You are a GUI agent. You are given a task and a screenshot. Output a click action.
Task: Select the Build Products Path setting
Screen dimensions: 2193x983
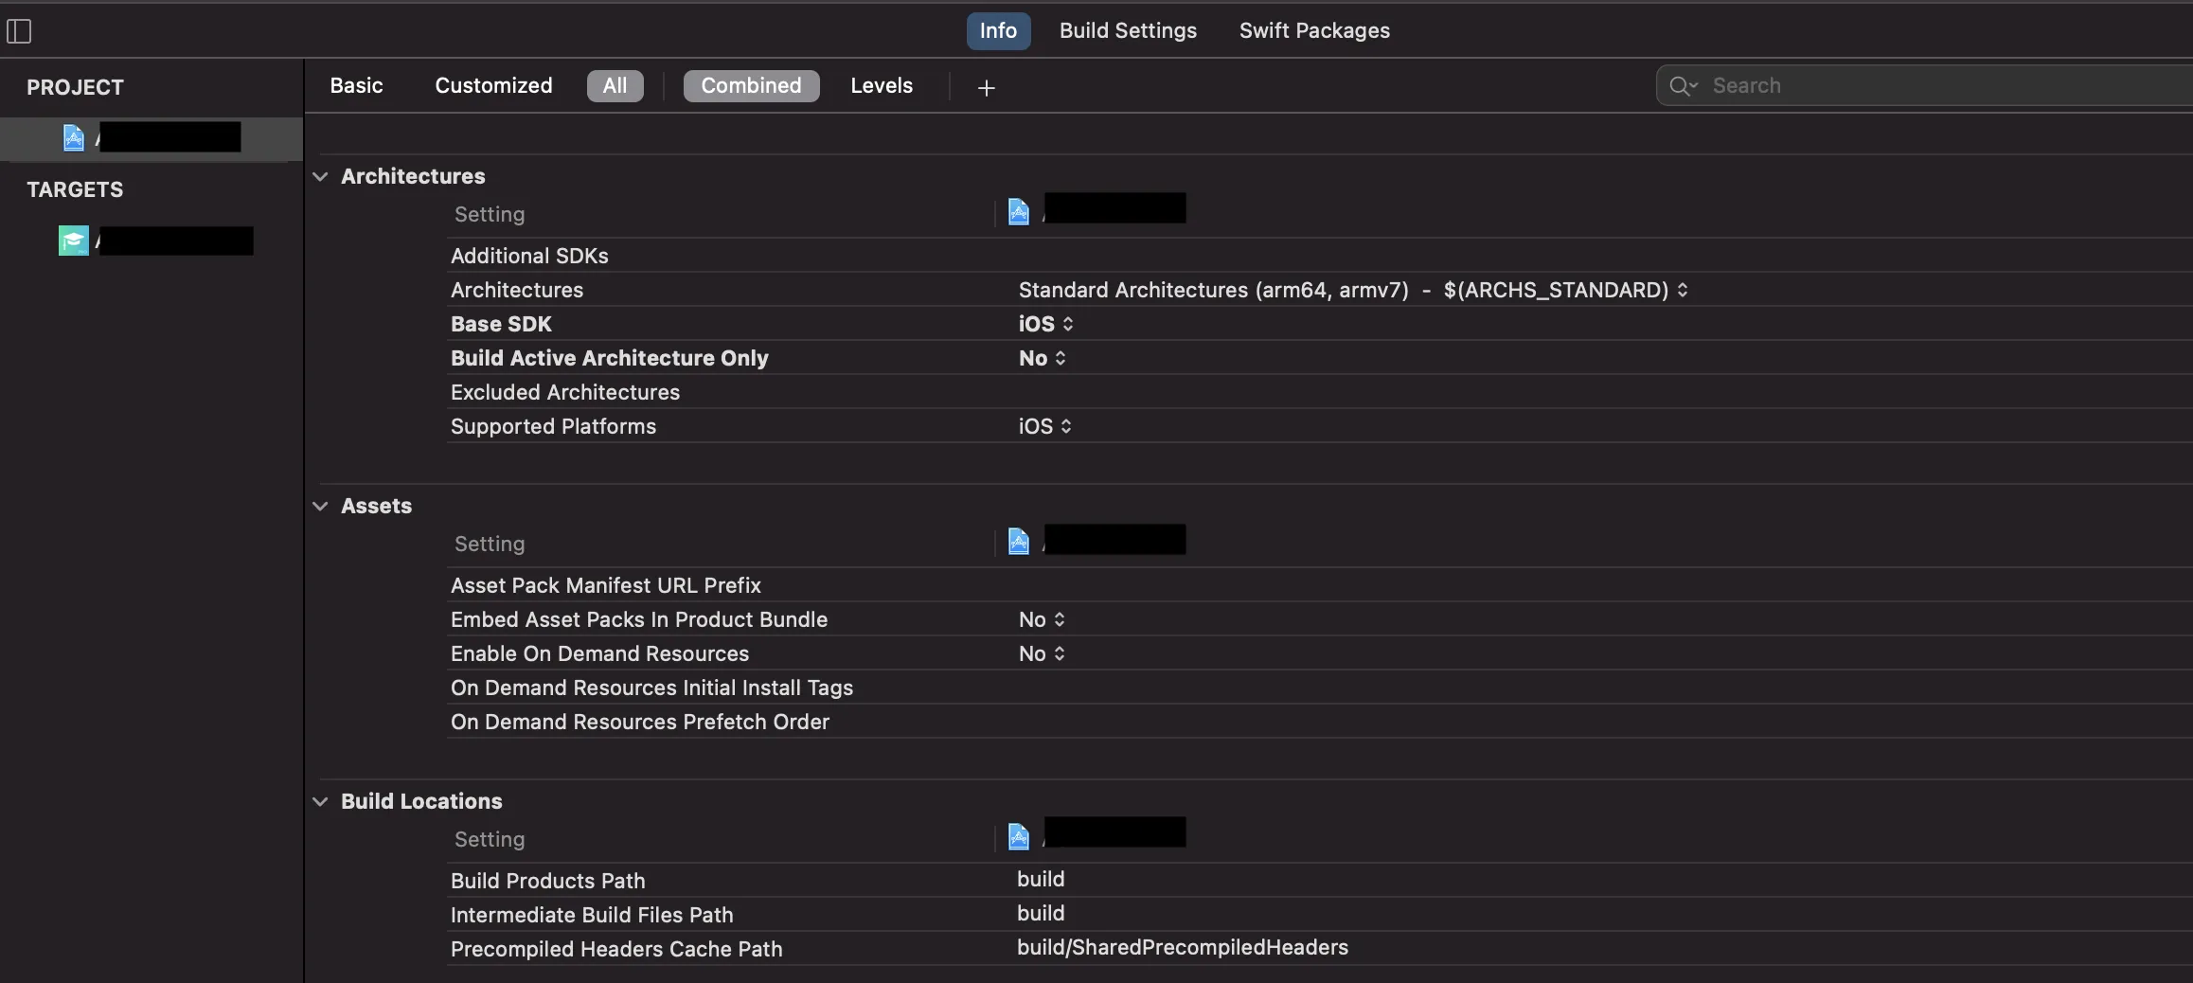tap(547, 881)
